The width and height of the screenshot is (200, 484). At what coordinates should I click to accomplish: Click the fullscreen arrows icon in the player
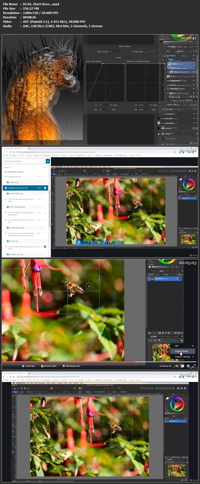[194, 366]
